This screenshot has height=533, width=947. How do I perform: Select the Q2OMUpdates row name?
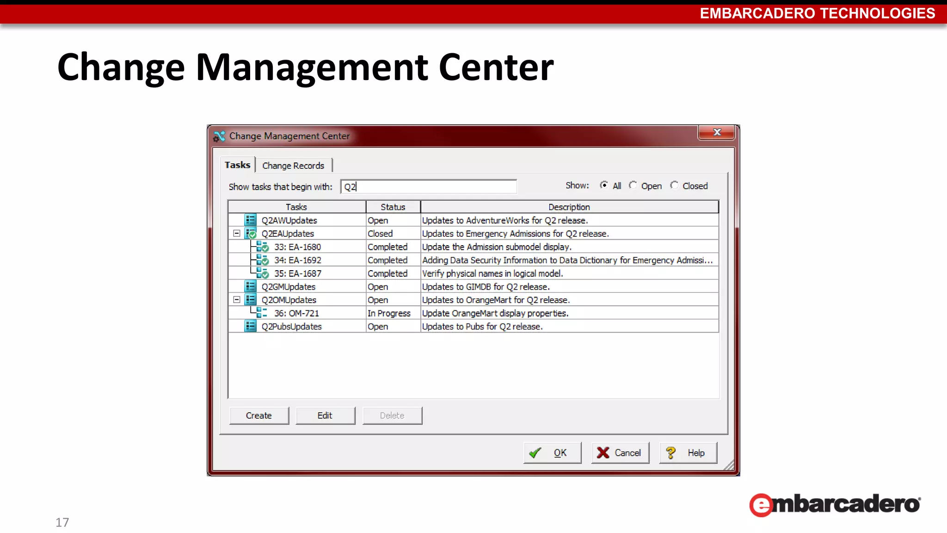[x=289, y=300]
